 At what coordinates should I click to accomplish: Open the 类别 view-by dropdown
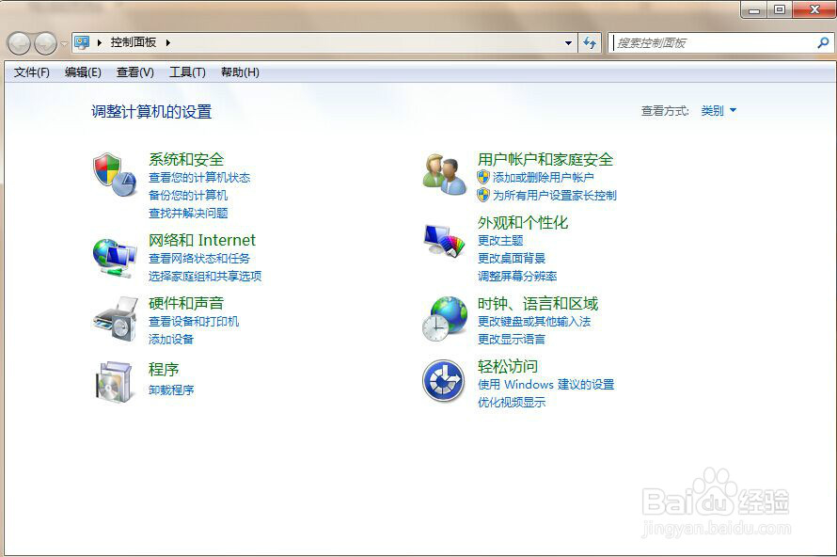719,110
